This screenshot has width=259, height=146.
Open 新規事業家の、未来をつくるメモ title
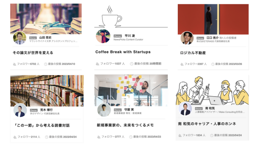(x=125, y=125)
